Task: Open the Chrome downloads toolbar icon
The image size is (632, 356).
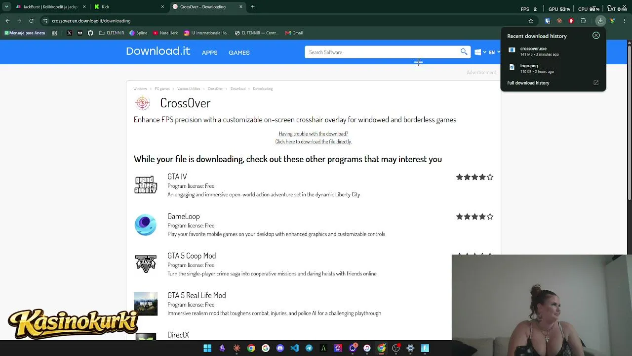Action: click(x=600, y=21)
